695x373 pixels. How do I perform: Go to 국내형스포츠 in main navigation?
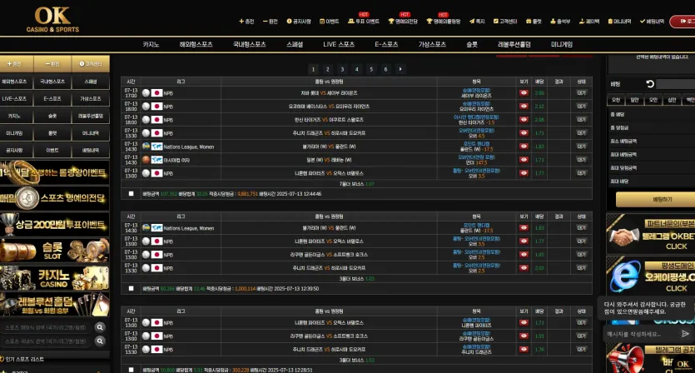click(x=250, y=44)
